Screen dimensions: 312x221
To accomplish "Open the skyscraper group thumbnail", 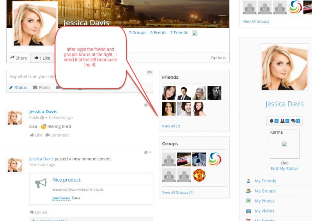I will coord(199,159).
